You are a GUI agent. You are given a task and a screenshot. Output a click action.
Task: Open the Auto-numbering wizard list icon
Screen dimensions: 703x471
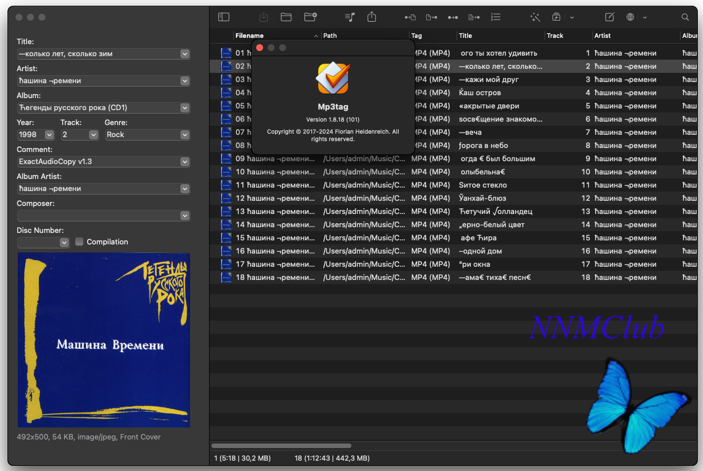[x=496, y=17]
